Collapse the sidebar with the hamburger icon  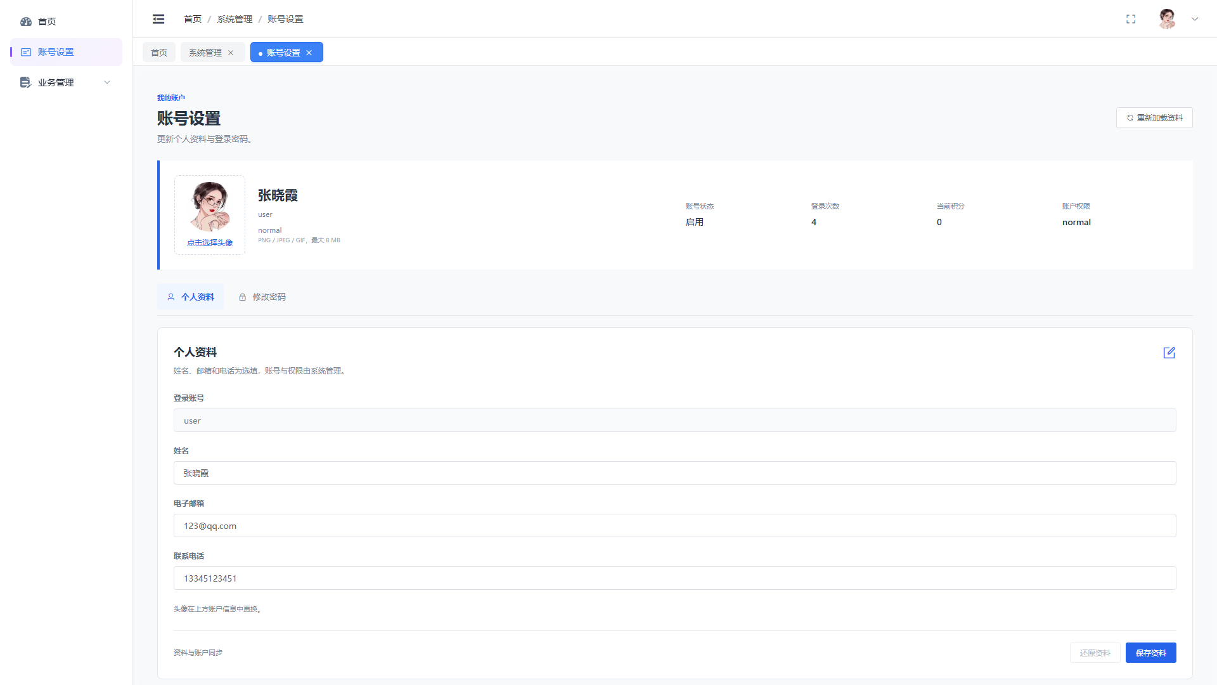coord(158,19)
